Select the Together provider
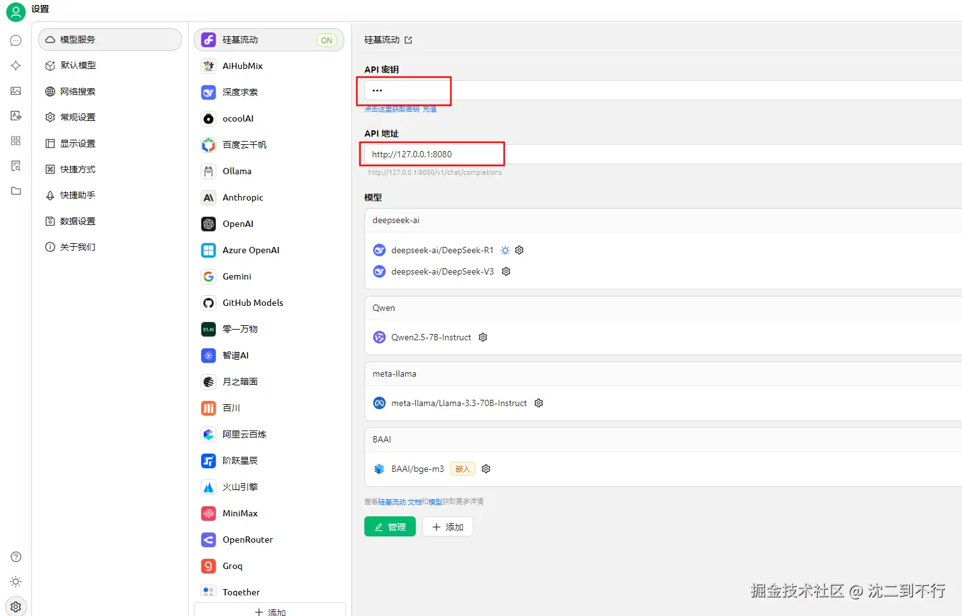Screen dimensions: 962x616 [269, 592]
